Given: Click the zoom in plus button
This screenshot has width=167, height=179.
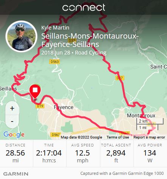Looking at the screenshot, I should pos(12,108).
